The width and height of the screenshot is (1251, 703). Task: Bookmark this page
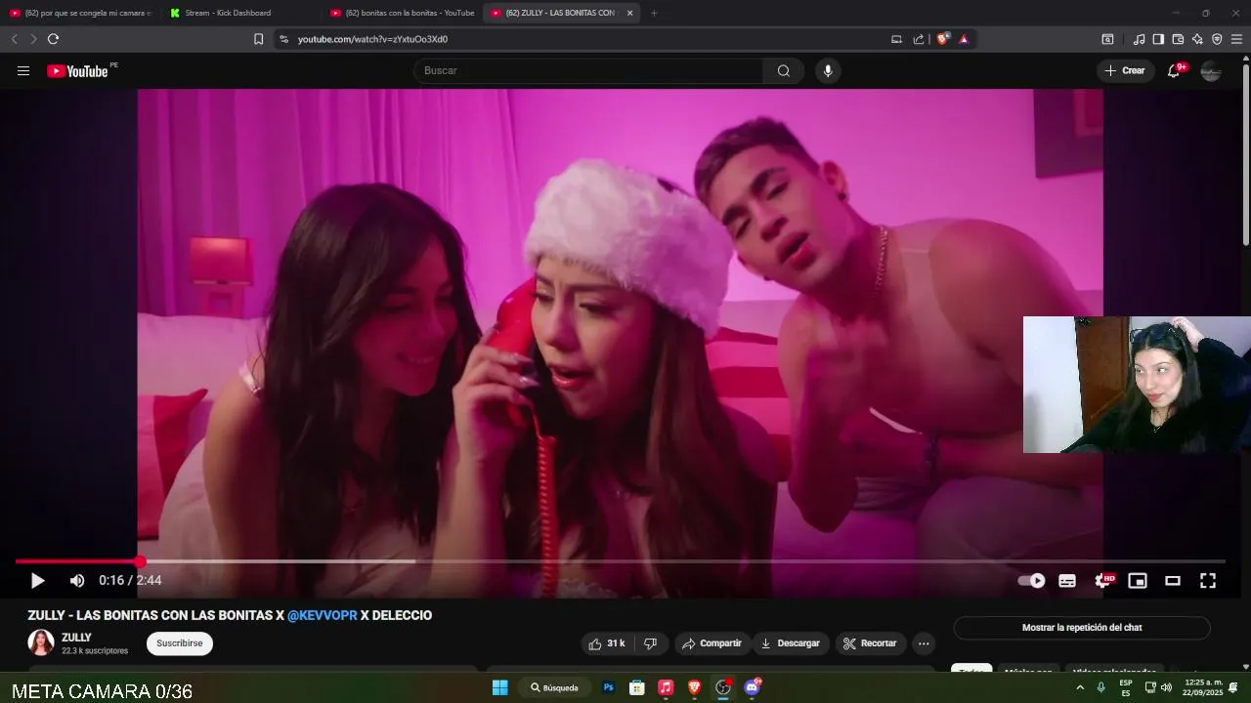click(258, 39)
